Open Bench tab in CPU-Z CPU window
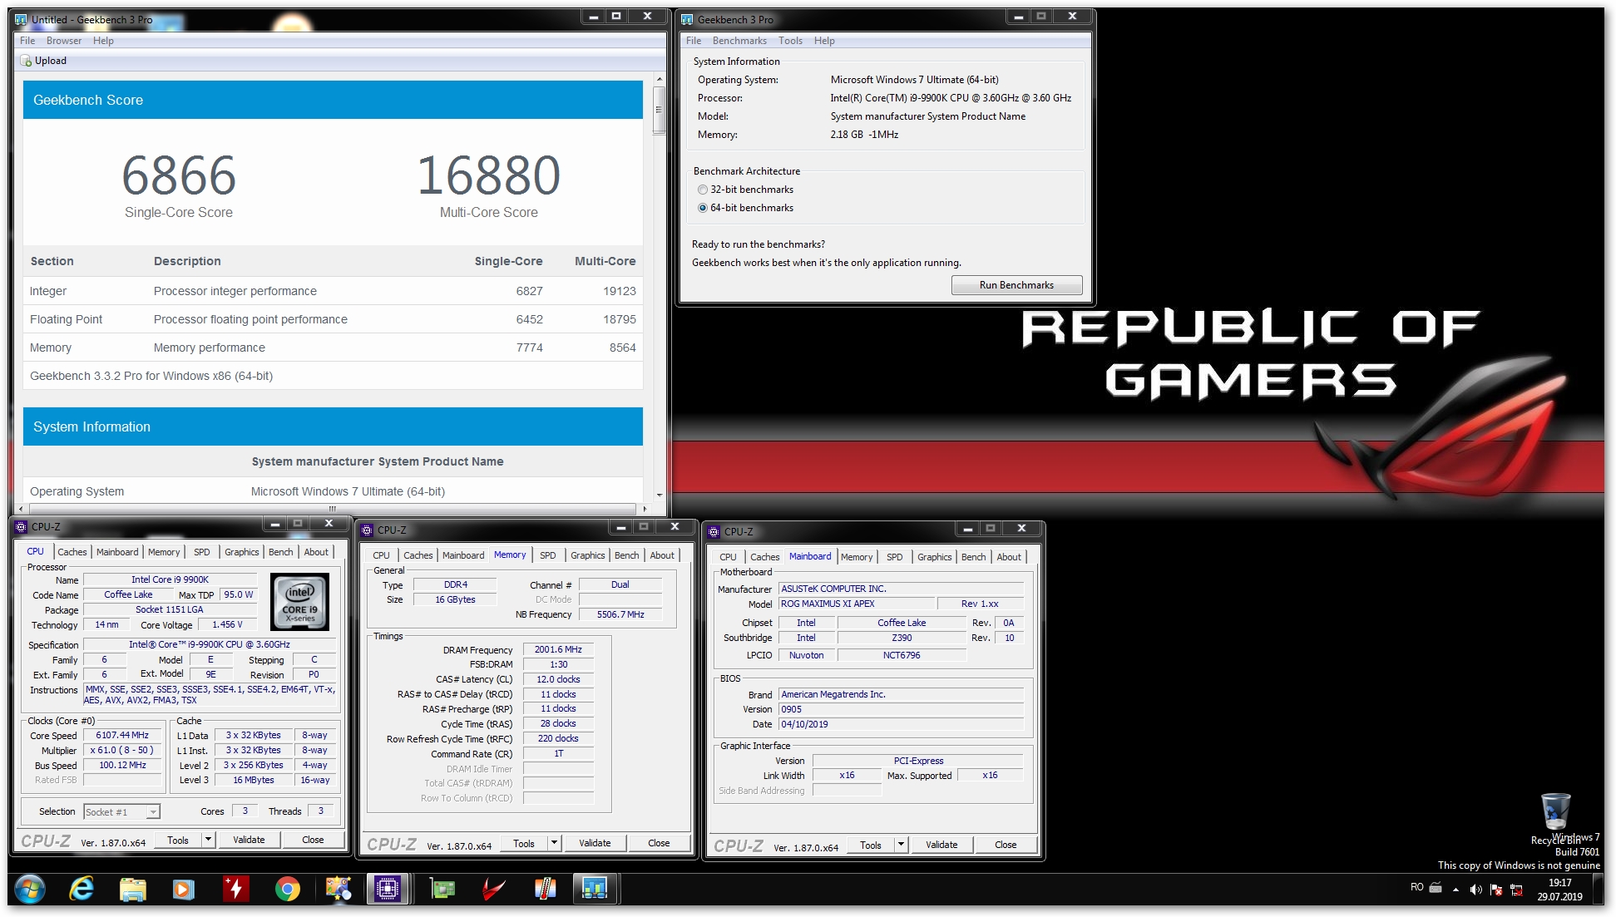Screen dimensions: 1616x917 pyautogui.click(x=280, y=552)
